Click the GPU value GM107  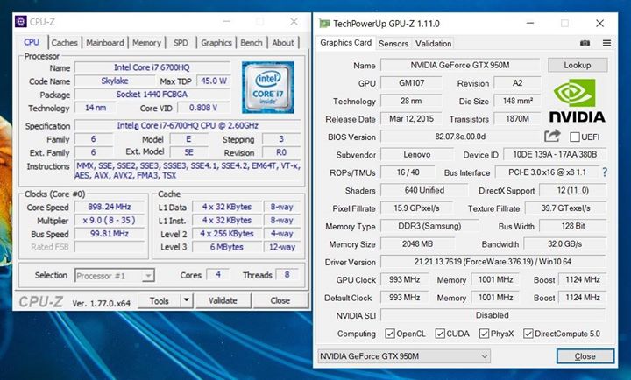tap(411, 83)
